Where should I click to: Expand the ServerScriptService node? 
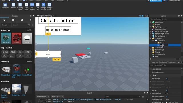click(x=151, y=34)
